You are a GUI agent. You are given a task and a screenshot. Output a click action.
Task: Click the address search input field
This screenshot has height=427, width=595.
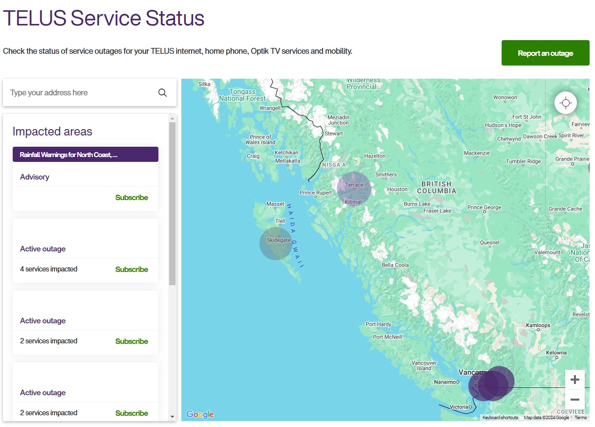coord(81,93)
